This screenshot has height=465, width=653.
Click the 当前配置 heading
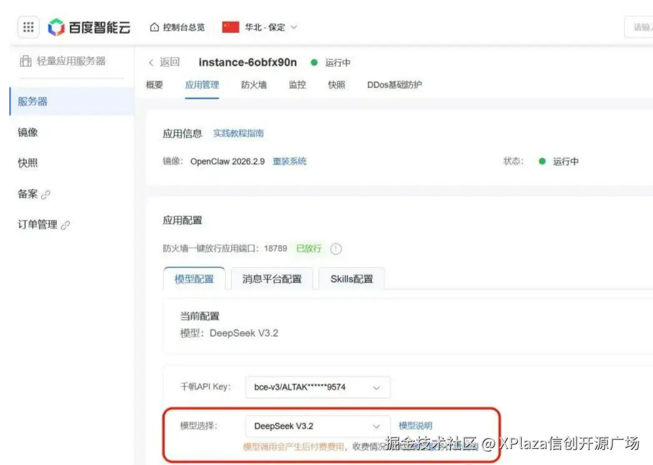(199, 316)
